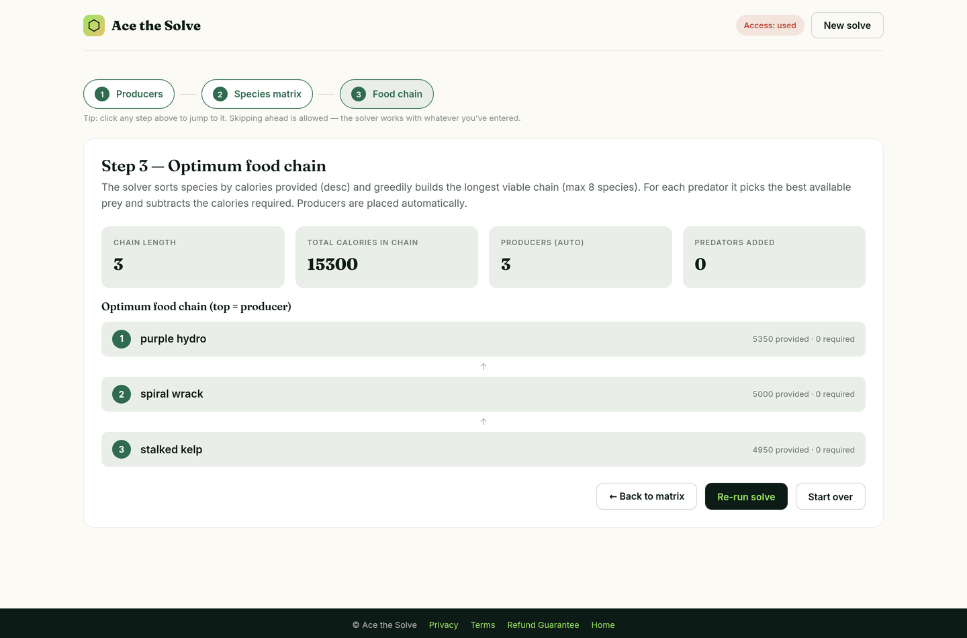Click Re-run solve
The image size is (967, 638).
coord(746,496)
